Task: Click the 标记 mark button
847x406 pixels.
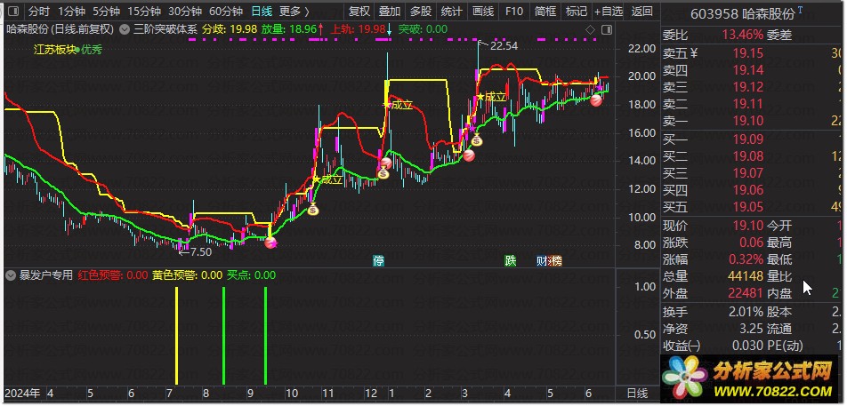Action: click(576, 11)
